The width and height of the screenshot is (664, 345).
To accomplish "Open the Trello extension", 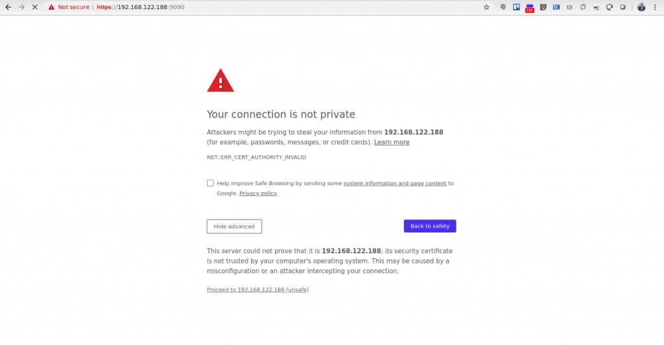I will click(517, 7).
